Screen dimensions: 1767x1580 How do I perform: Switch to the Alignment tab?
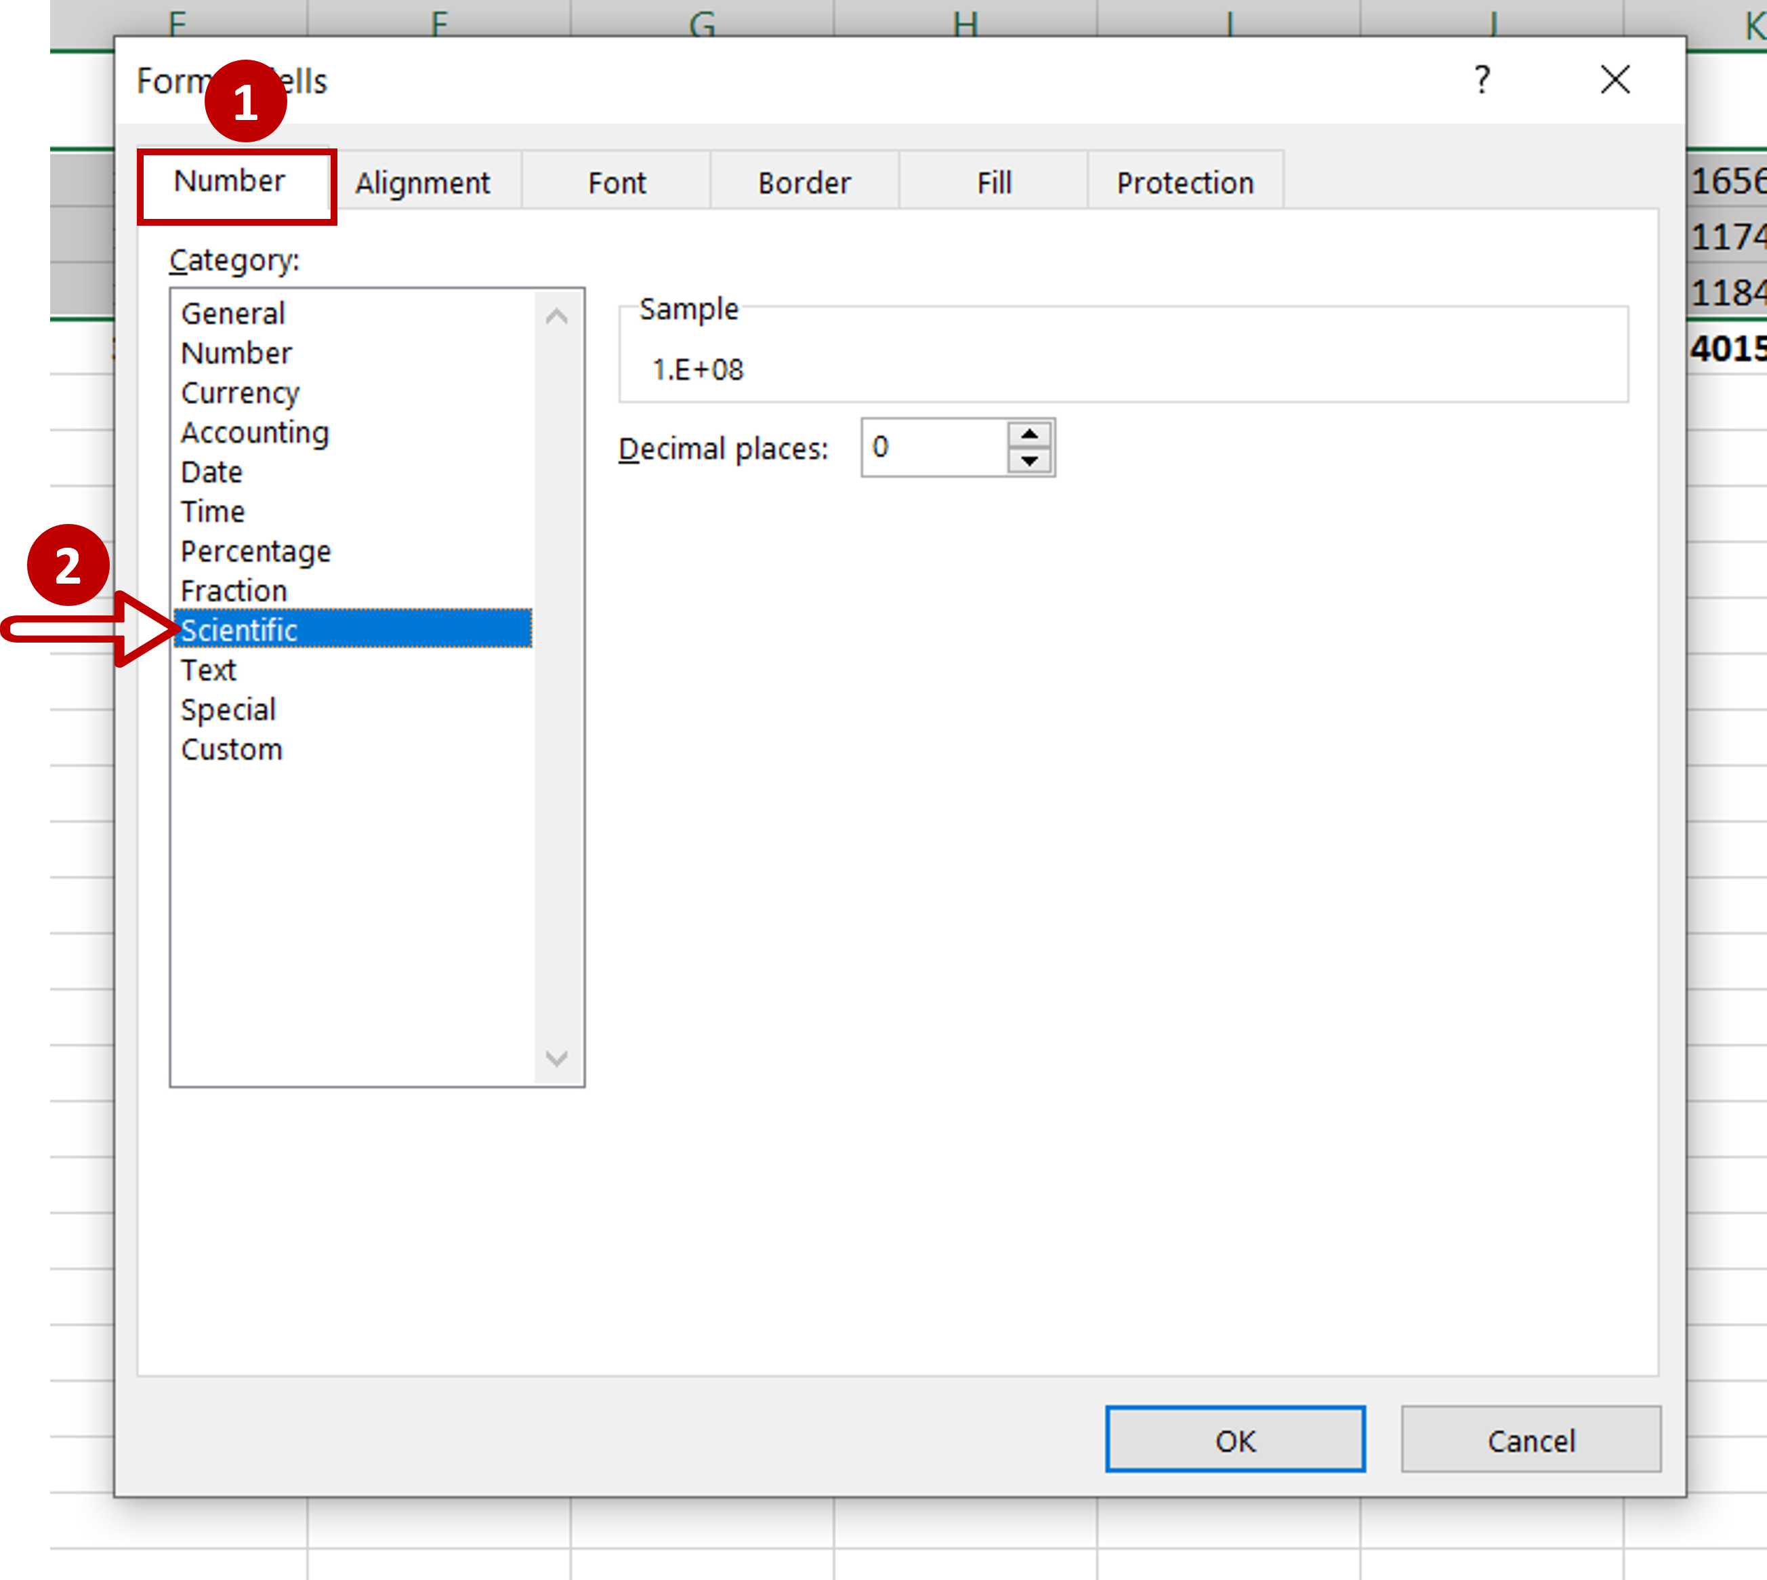423,183
